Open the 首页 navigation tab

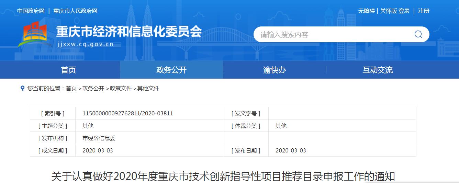(68, 70)
